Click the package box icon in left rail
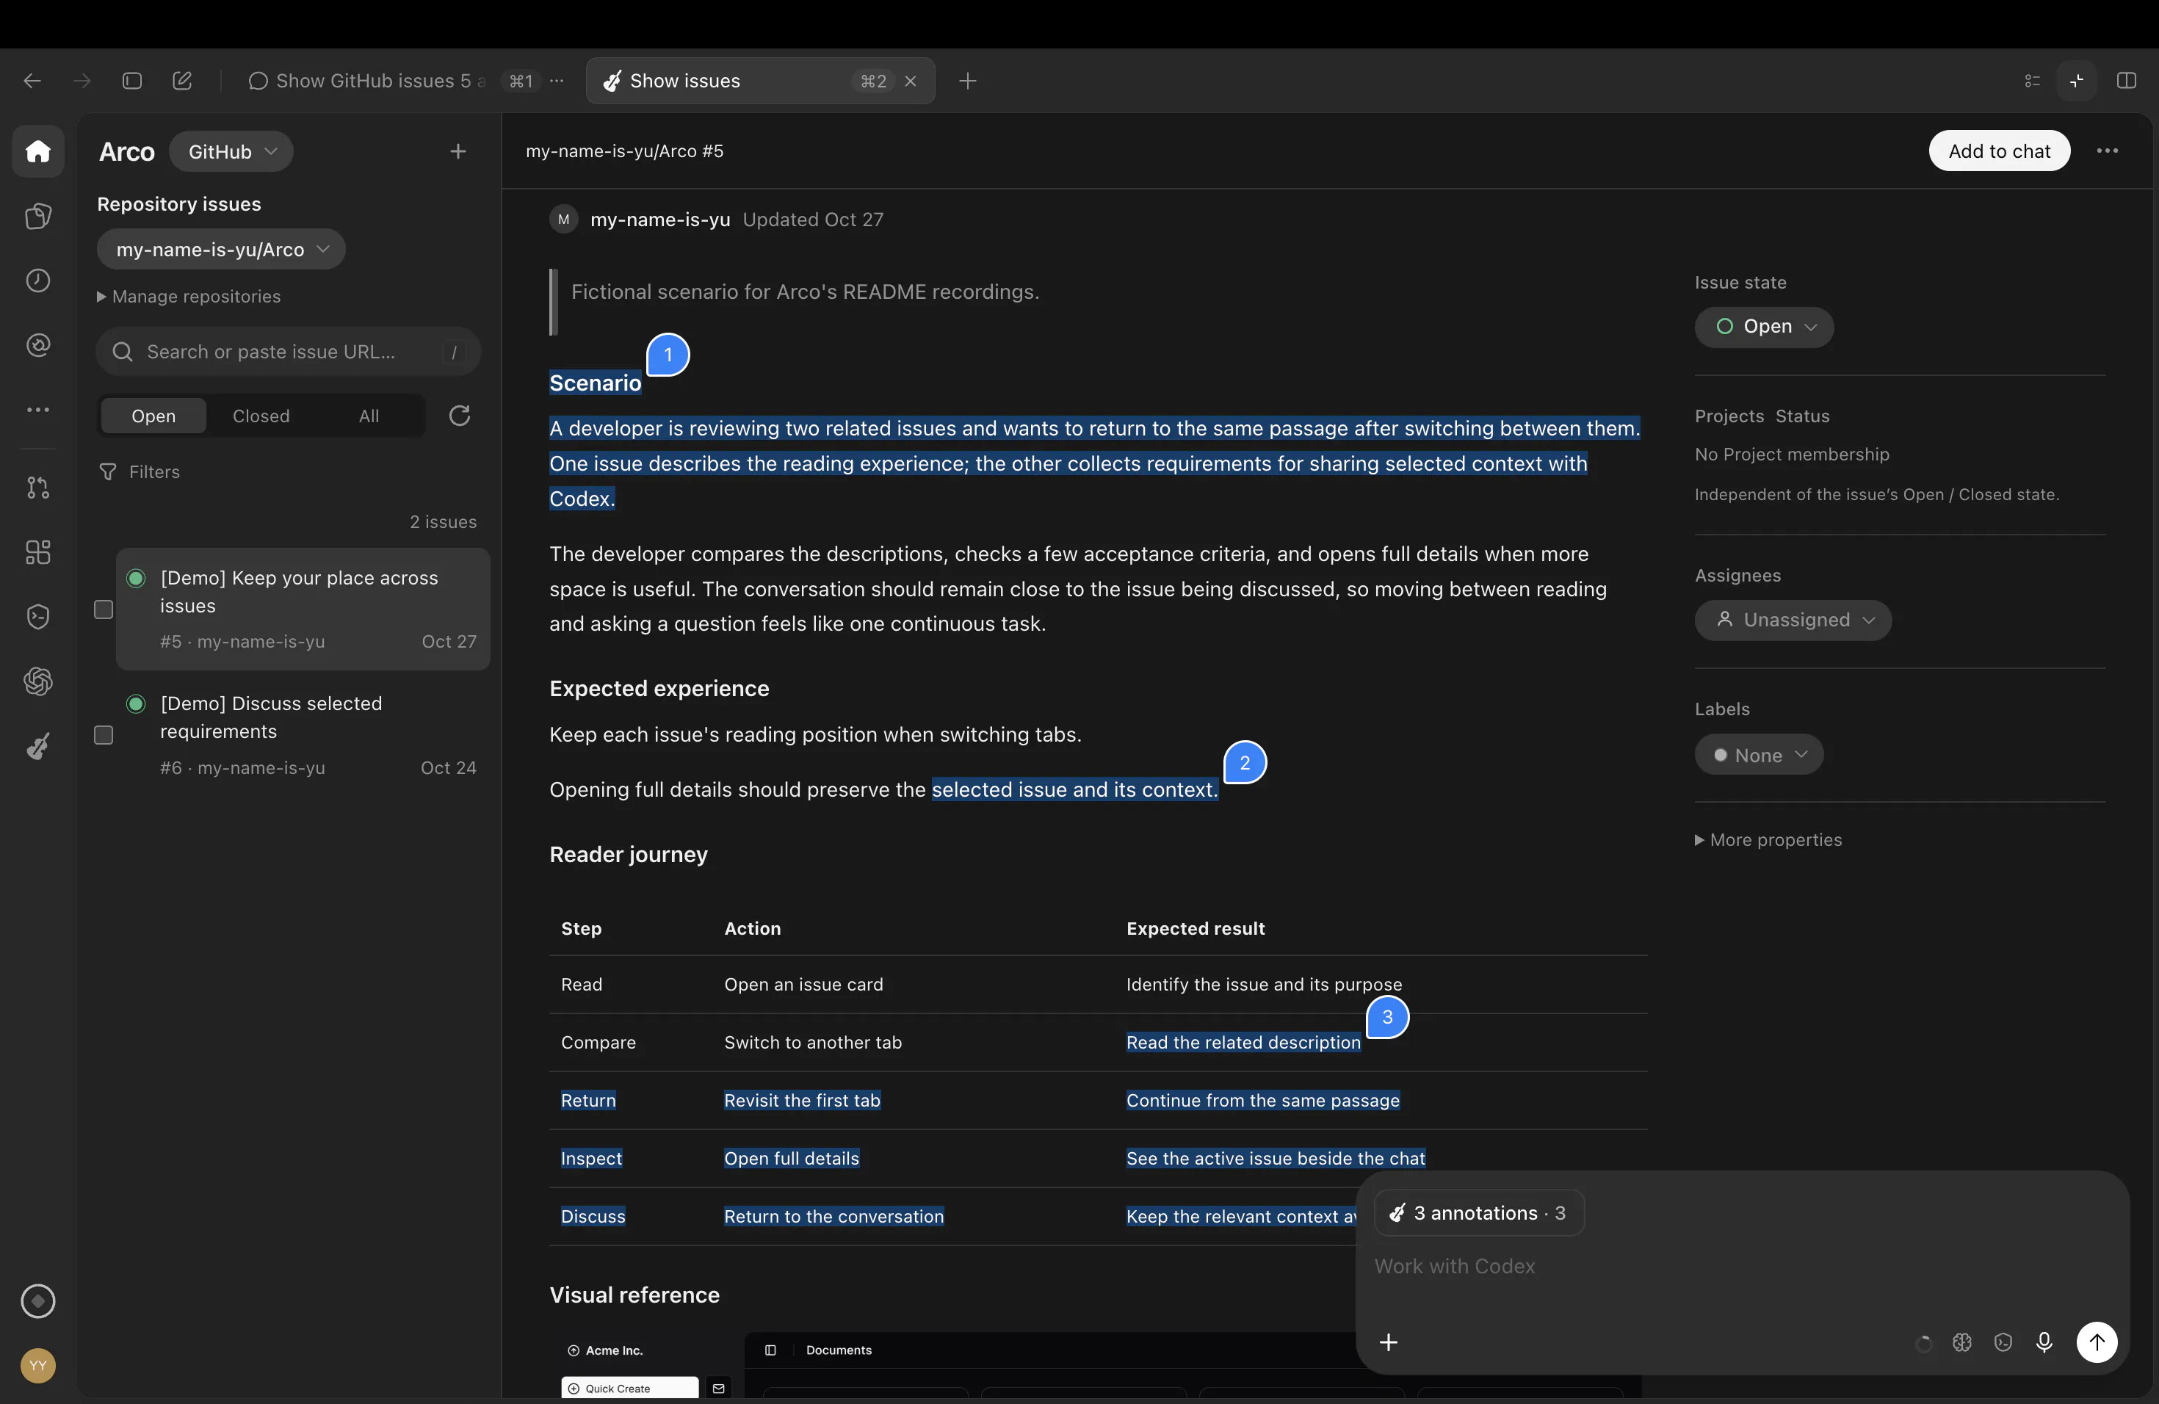Viewport: 2159px width, 1404px height. click(38, 216)
